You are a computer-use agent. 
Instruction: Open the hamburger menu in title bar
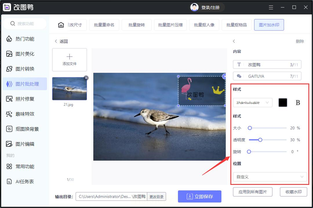tap(271, 7)
